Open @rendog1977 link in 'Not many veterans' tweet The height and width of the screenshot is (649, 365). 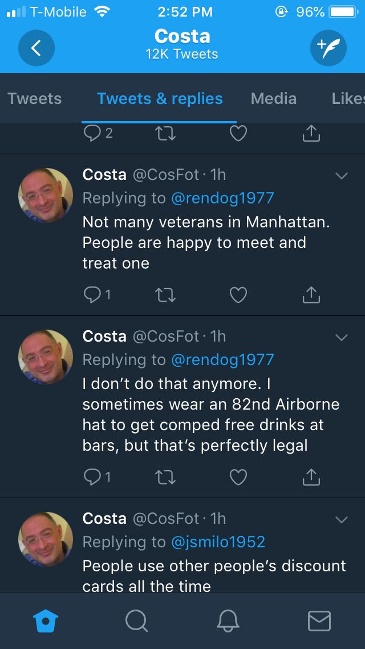222,198
